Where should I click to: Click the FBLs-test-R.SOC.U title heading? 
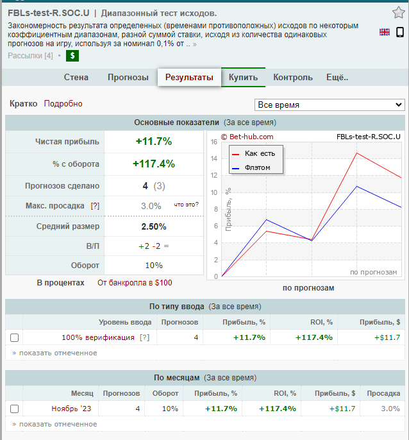(49, 13)
